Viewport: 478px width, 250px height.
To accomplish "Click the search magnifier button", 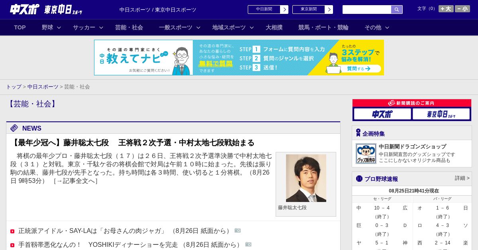I will (397, 10).
